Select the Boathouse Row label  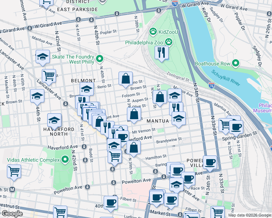(212, 64)
